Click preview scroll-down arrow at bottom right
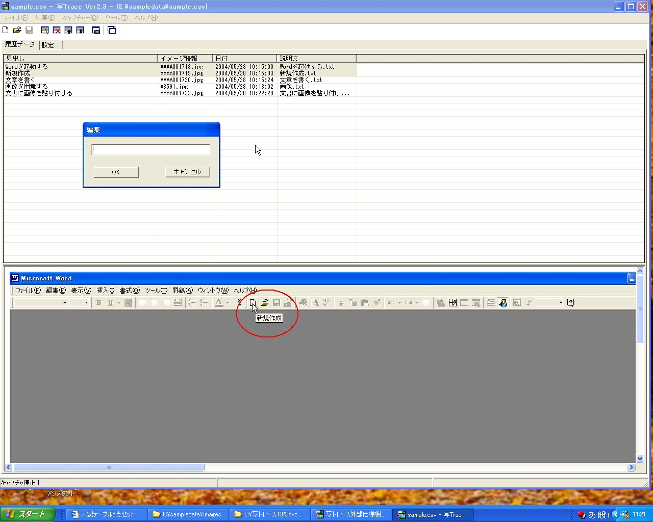This screenshot has width=653, height=522. [640, 459]
